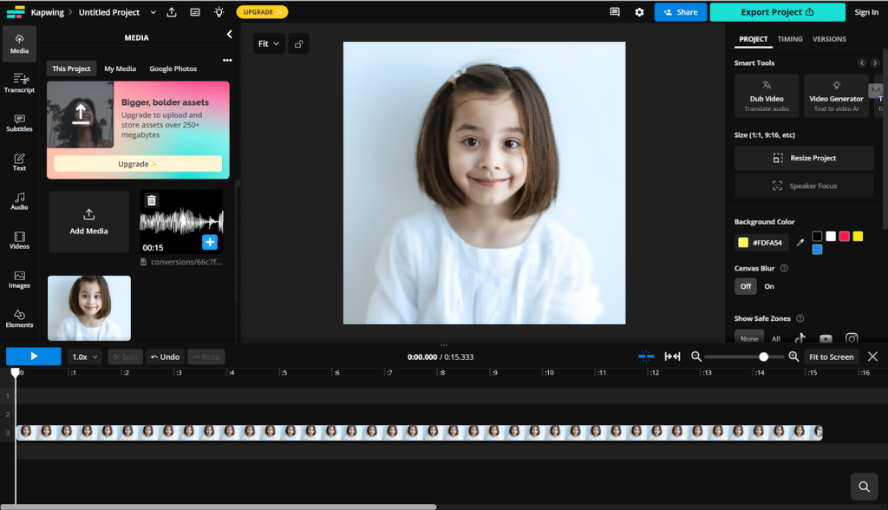Image resolution: width=888 pixels, height=510 pixels.
Task: Open the Subtitles sidebar panel
Action: 19,122
